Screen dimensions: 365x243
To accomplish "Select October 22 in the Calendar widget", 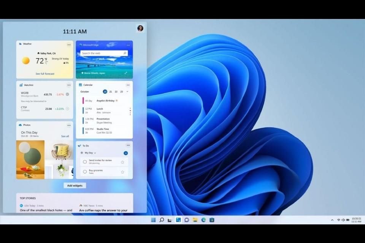I will 116,91.
